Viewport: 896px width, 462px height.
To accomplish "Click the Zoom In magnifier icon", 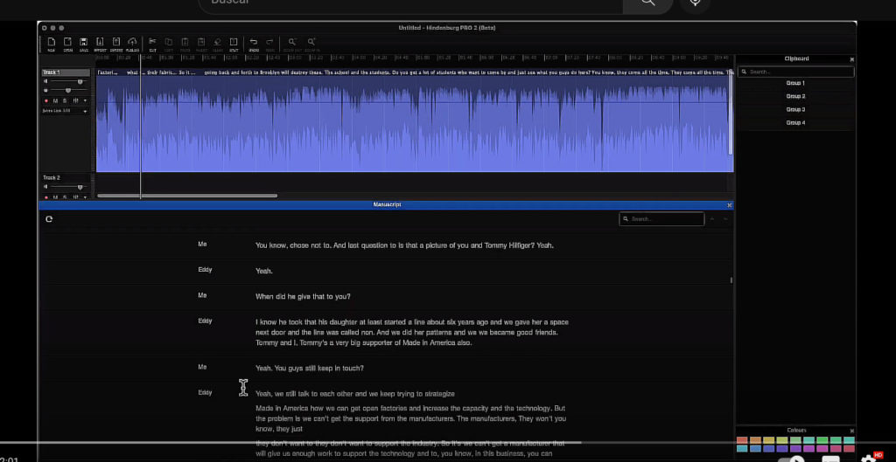I will [311, 44].
